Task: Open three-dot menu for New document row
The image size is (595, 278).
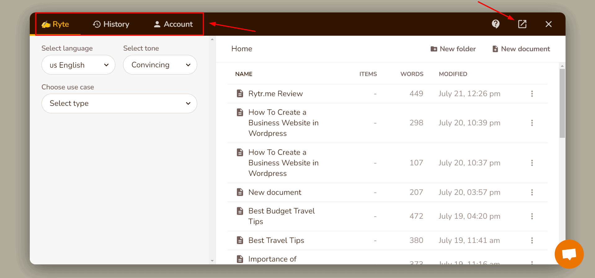Action: point(532,192)
